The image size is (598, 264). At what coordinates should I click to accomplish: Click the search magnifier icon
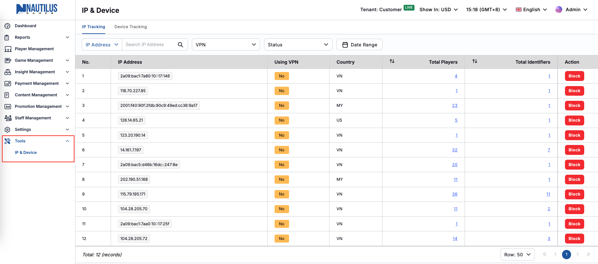click(181, 45)
